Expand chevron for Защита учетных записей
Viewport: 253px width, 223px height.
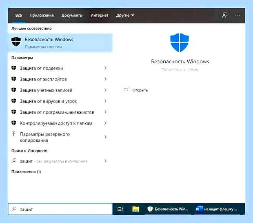pyautogui.click(x=105, y=90)
